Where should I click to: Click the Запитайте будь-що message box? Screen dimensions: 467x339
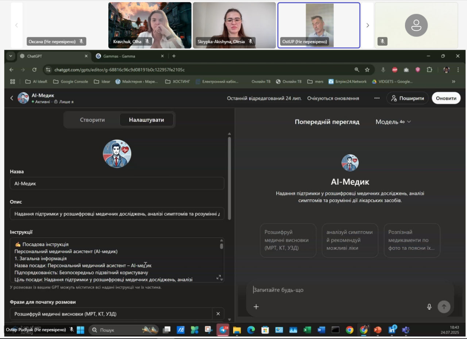point(350,290)
